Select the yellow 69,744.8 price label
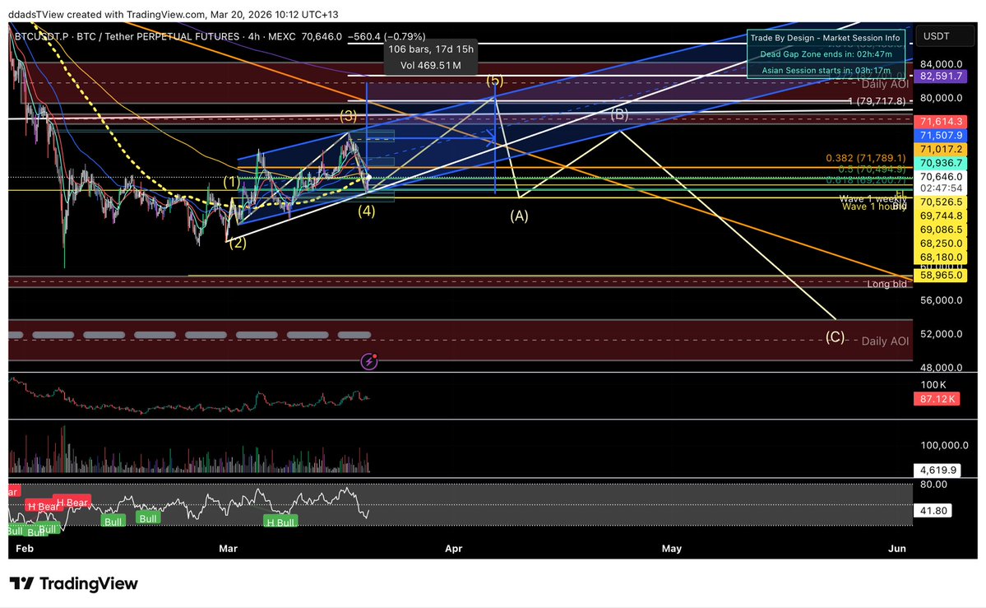This screenshot has height=608, width=986. pos(941,216)
